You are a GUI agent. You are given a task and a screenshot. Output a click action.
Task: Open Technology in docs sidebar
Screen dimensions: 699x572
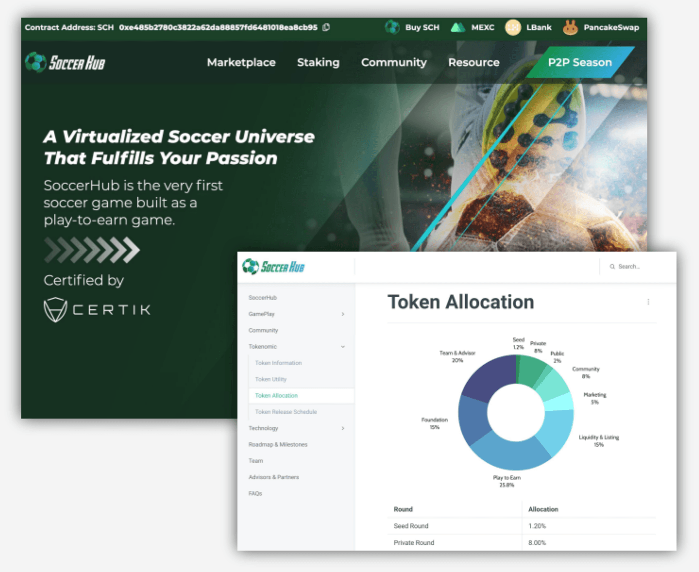[x=263, y=428]
